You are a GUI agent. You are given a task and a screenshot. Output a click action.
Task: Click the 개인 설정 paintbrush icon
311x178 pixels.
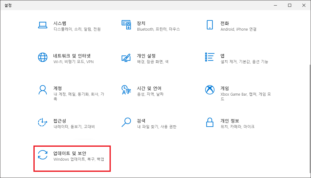coord(126,58)
